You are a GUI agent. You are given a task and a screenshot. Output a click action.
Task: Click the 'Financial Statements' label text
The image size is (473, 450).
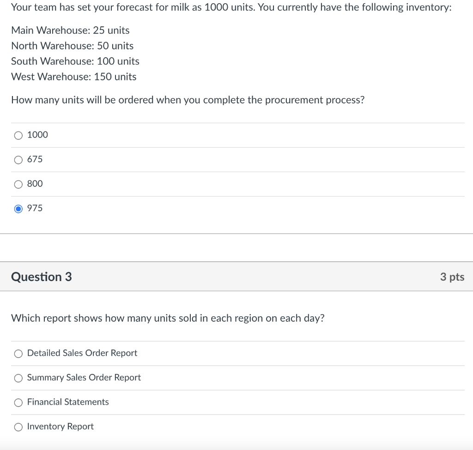[68, 402]
